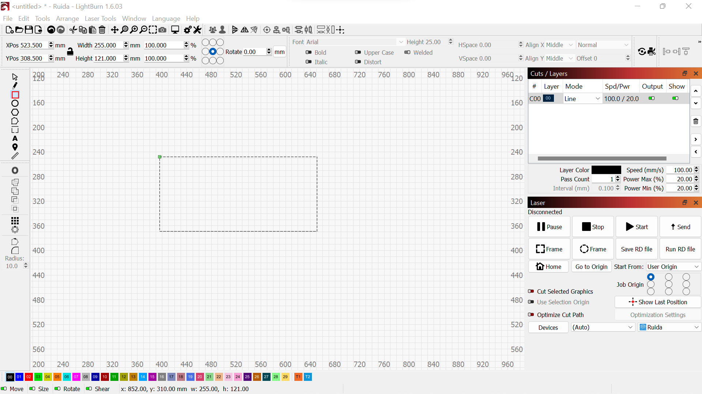Open device settings wrench icon
Viewport: 702px width, 394px height.
click(x=197, y=30)
